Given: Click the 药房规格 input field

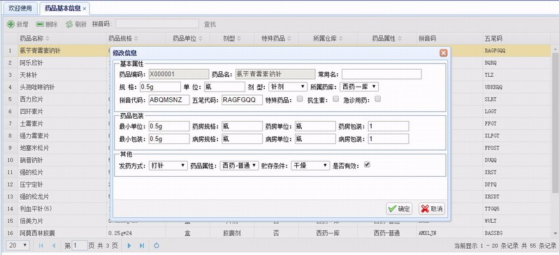Looking at the screenshot, I should 242,126.
